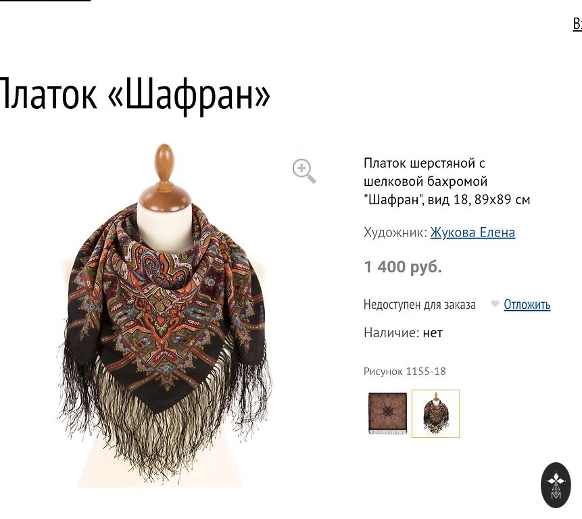Click the Платок шерстяной description text
This screenshot has height=519, width=582.
pos(447,181)
